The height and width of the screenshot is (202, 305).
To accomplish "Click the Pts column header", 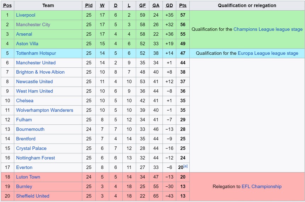I will (x=183, y=6).
